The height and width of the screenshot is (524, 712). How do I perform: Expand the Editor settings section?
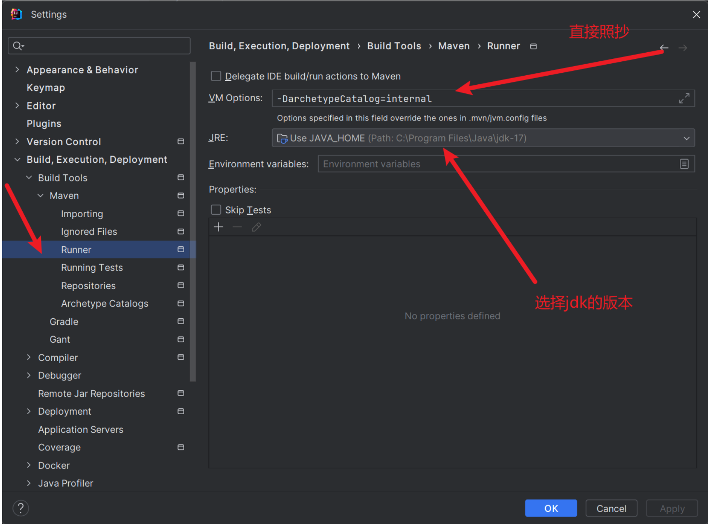click(17, 105)
